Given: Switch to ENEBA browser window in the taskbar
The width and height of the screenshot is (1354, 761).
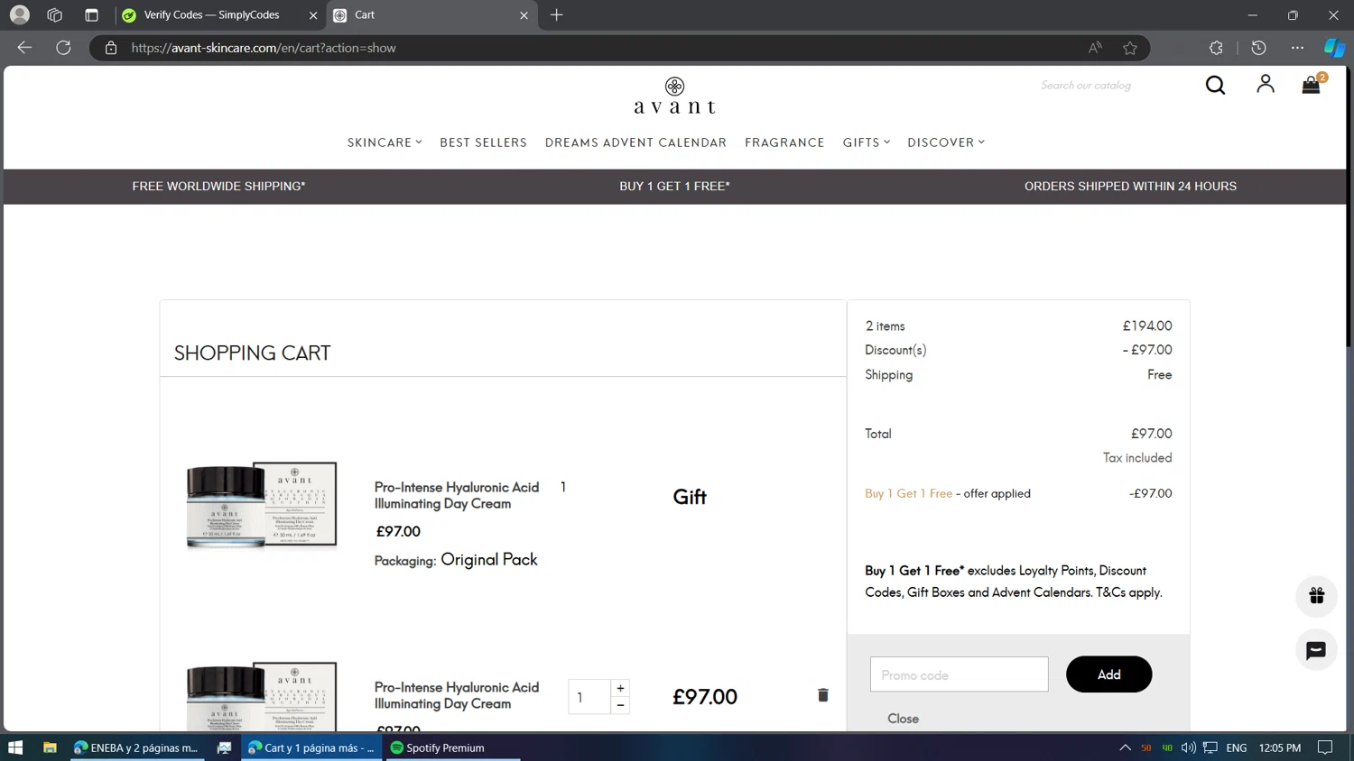Looking at the screenshot, I should [136, 747].
